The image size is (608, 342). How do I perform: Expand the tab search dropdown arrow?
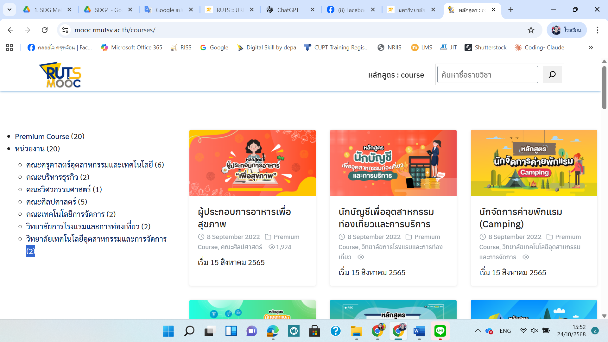9,9
